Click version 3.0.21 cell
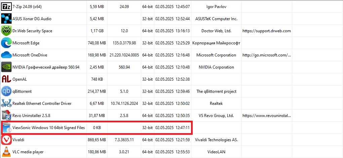343x158 pixels. pyautogui.click(x=124, y=152)
